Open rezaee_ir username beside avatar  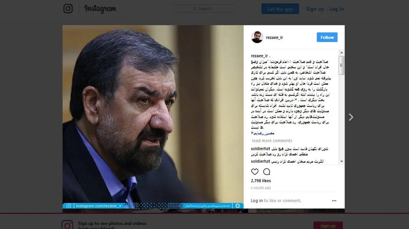click(x=274, y=37)
